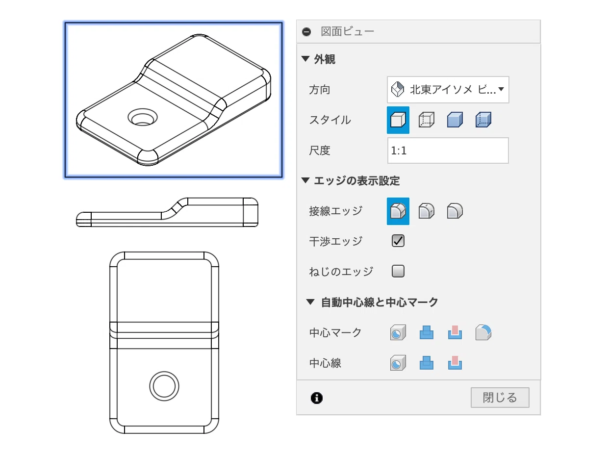608x451 pixels.
Task: Select the shaded style icon
Action: click(455, 120)
